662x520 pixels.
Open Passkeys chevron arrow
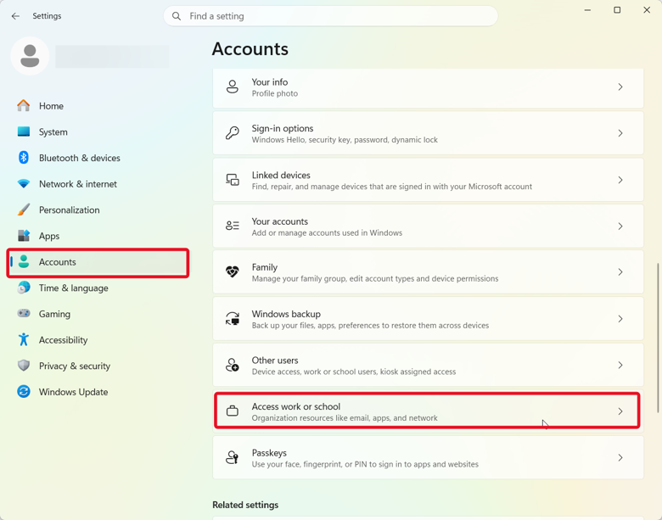(620, 457)
